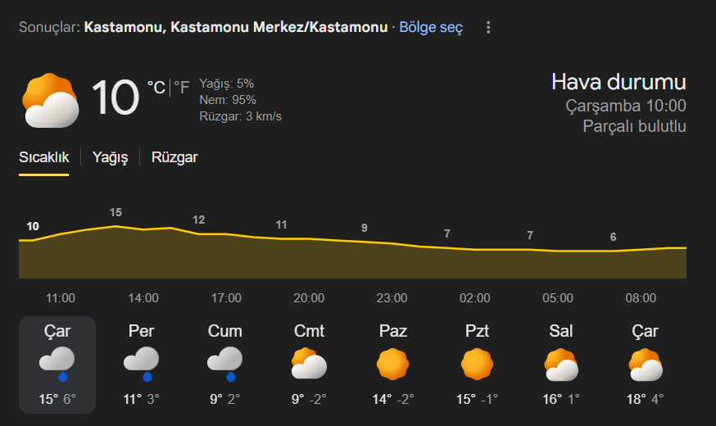The width and height of the screenshot is (716, 426).
Task: Select the Sıcaklık tab
Action: coord(44,157)
